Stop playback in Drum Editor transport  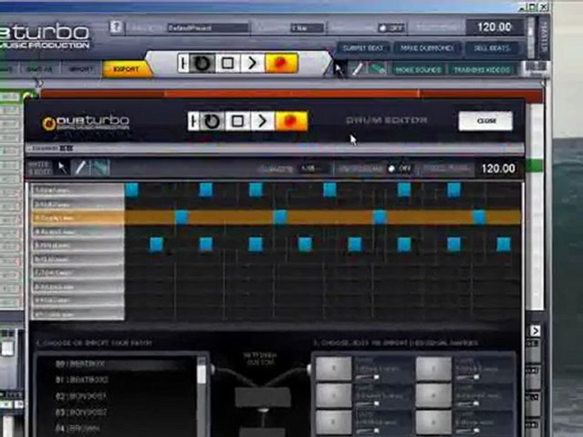237,121
